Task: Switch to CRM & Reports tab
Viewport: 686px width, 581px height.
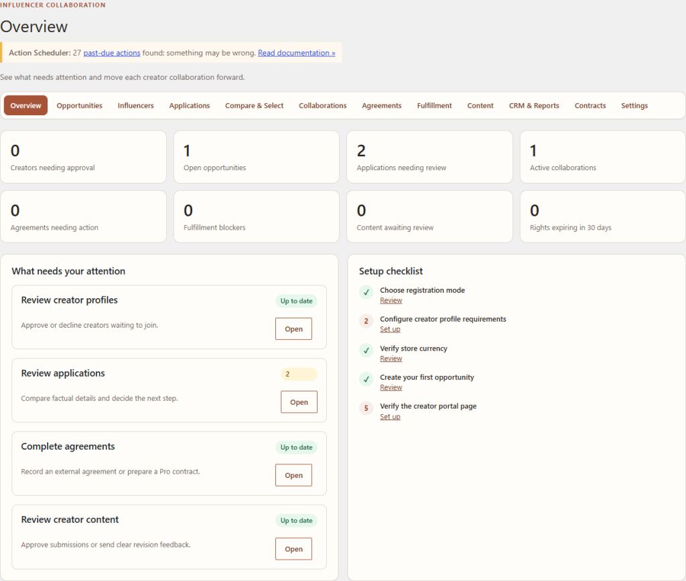Action: 534,105
